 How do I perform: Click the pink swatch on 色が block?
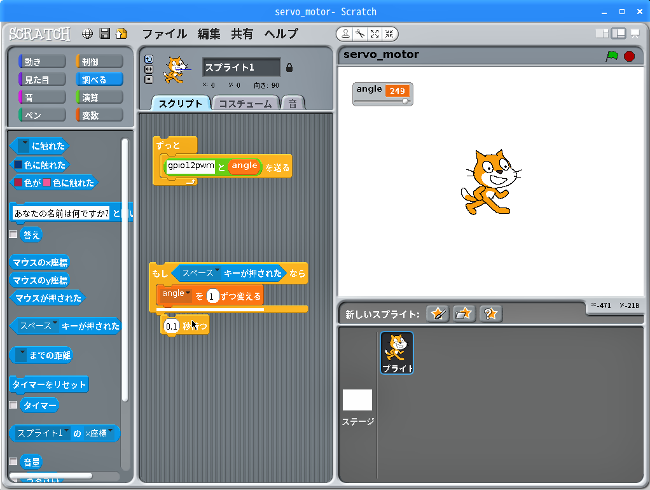(x=47, y=183)
